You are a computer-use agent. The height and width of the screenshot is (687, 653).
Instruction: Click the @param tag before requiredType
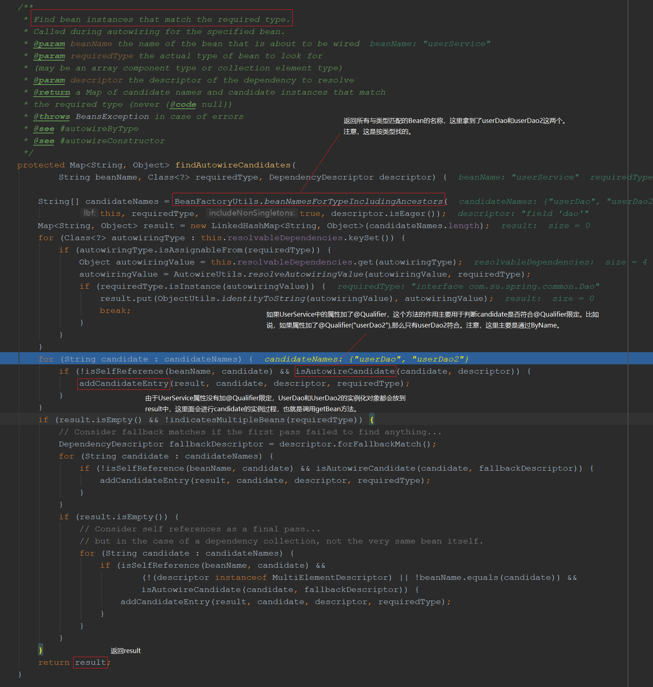tap(49, 56)
